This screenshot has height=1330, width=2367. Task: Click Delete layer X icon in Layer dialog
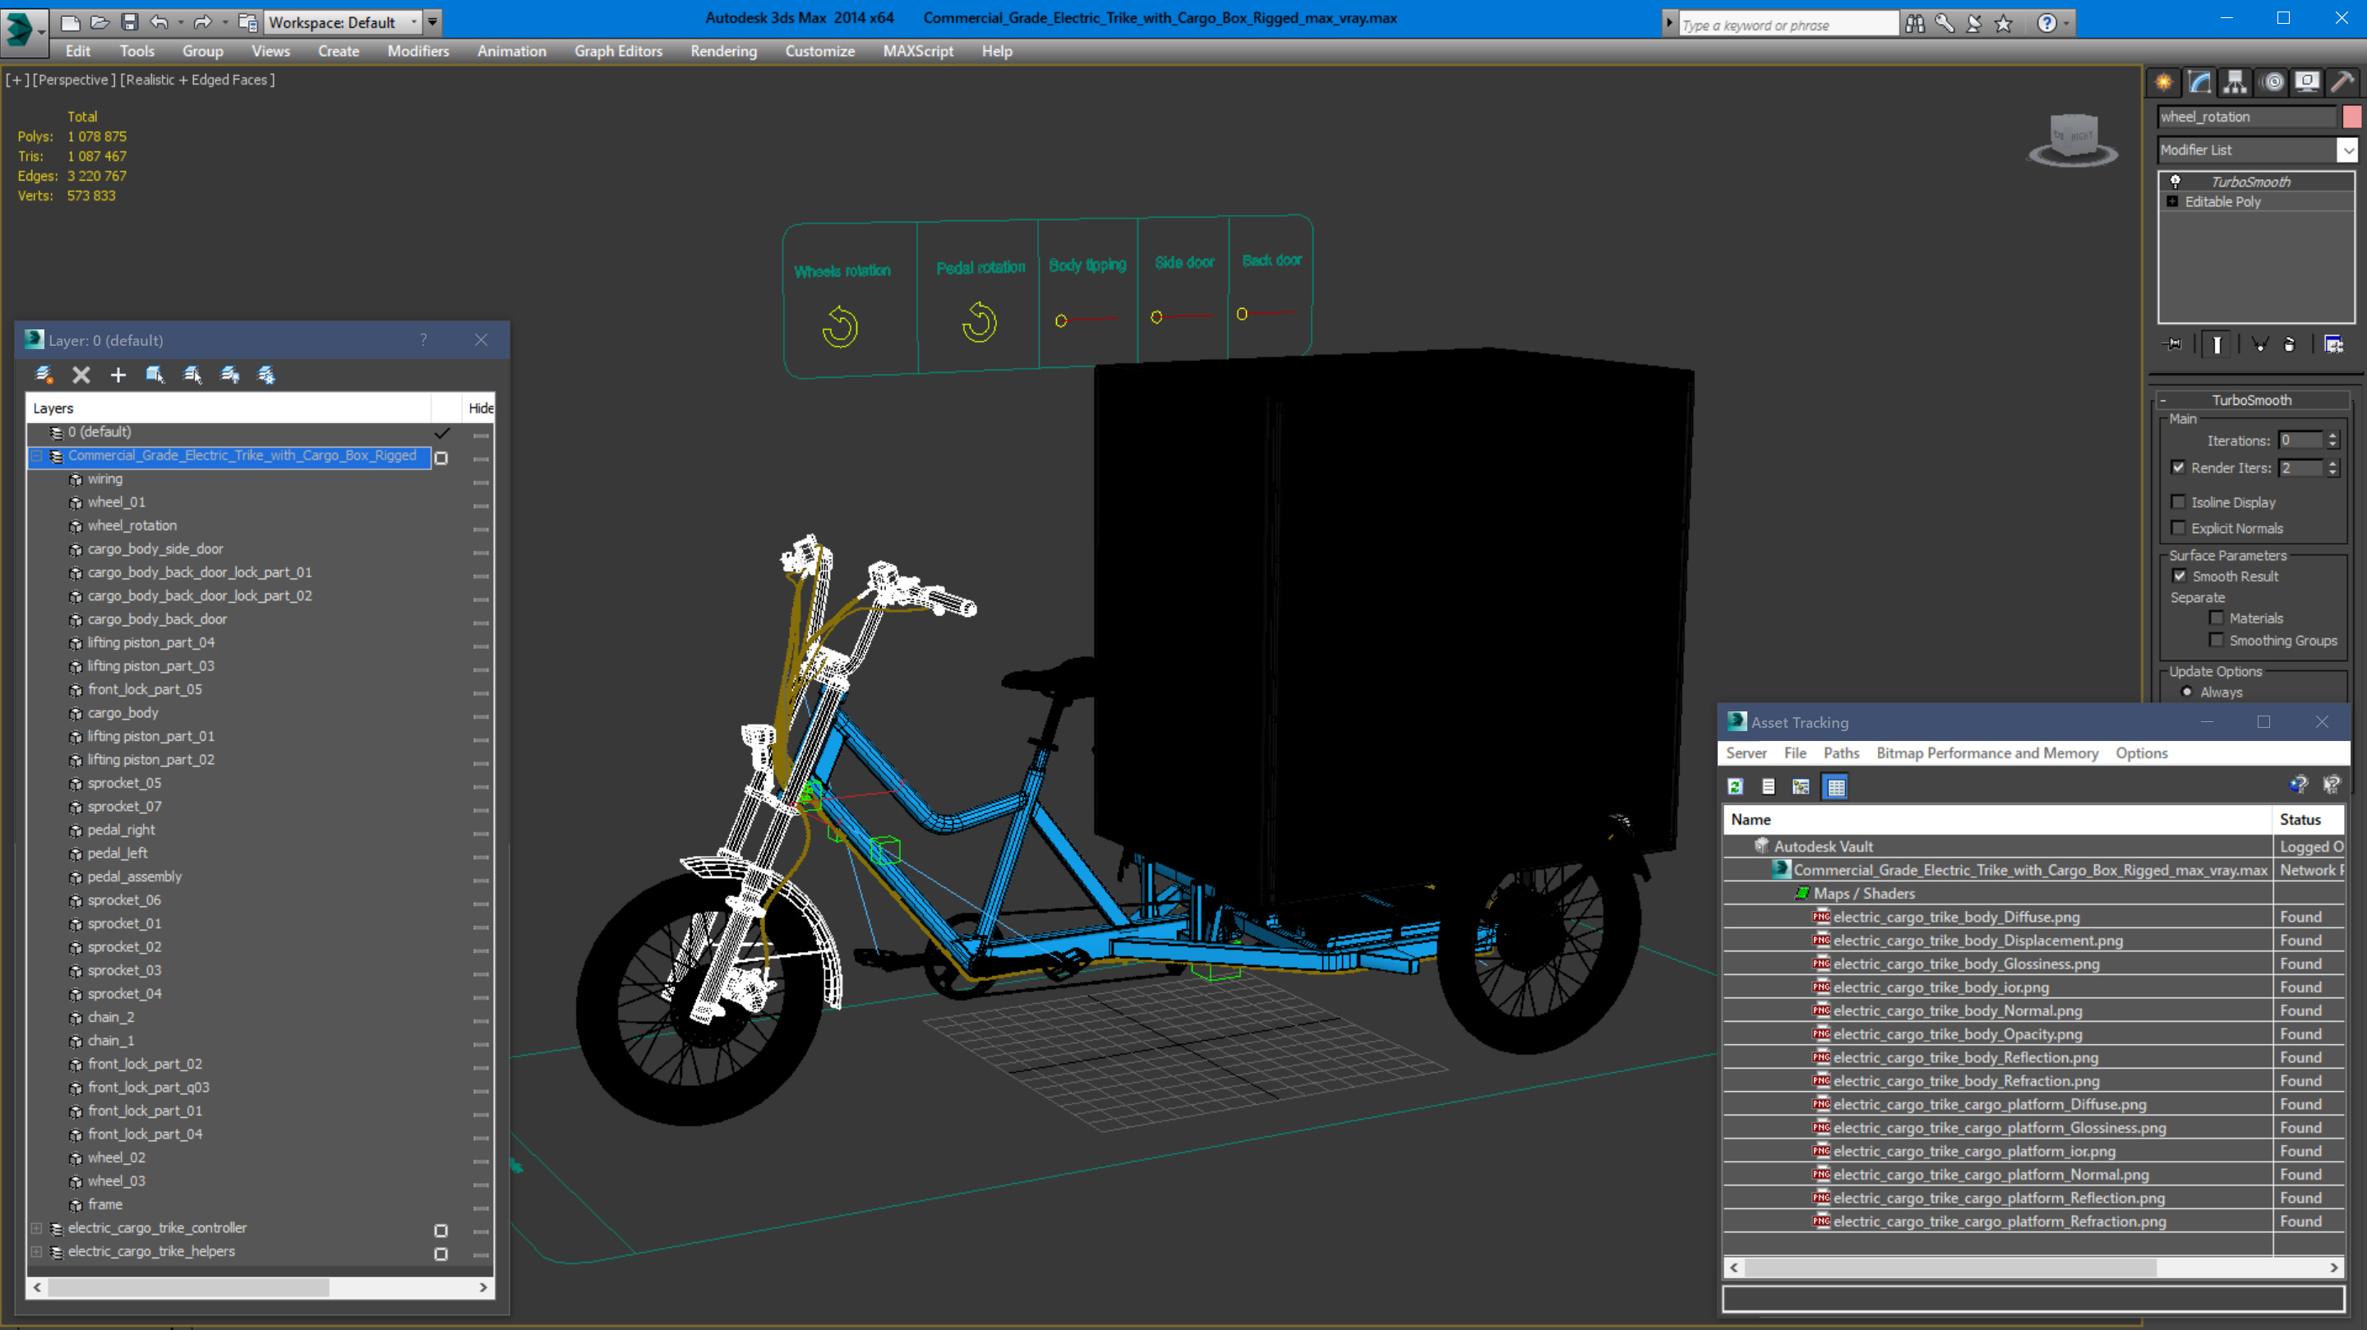tap(81, 375)
